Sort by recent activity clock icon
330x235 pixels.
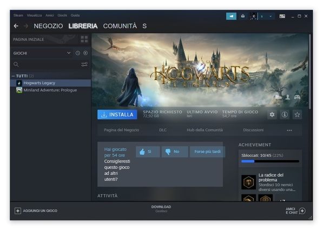click(78, 53)
